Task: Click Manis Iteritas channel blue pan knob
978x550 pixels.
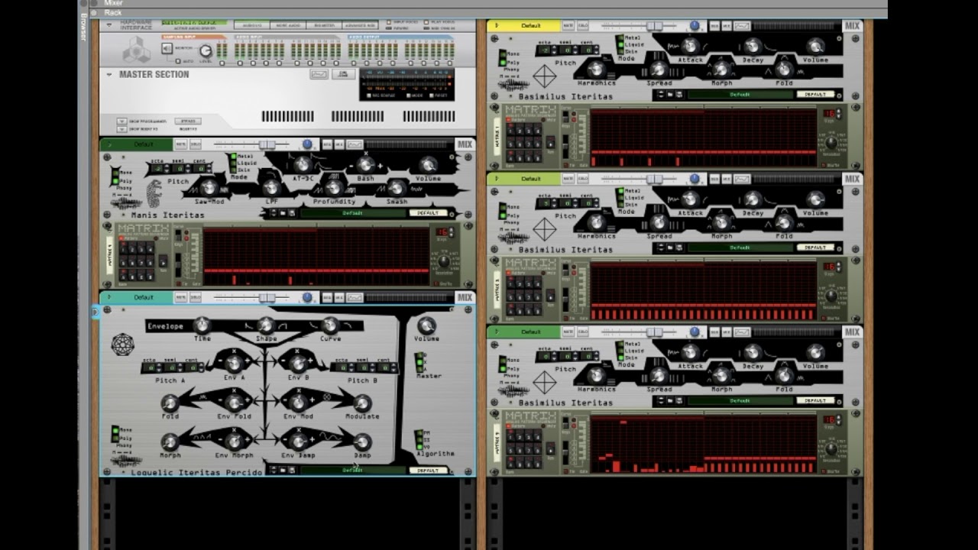Action: coord(307,144)
